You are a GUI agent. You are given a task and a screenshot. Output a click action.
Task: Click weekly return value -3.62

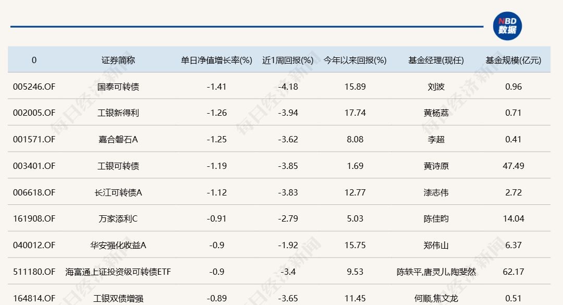[x=288, y=139]
